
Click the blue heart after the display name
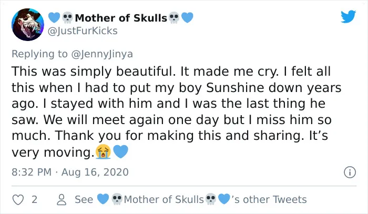point(187,17)
